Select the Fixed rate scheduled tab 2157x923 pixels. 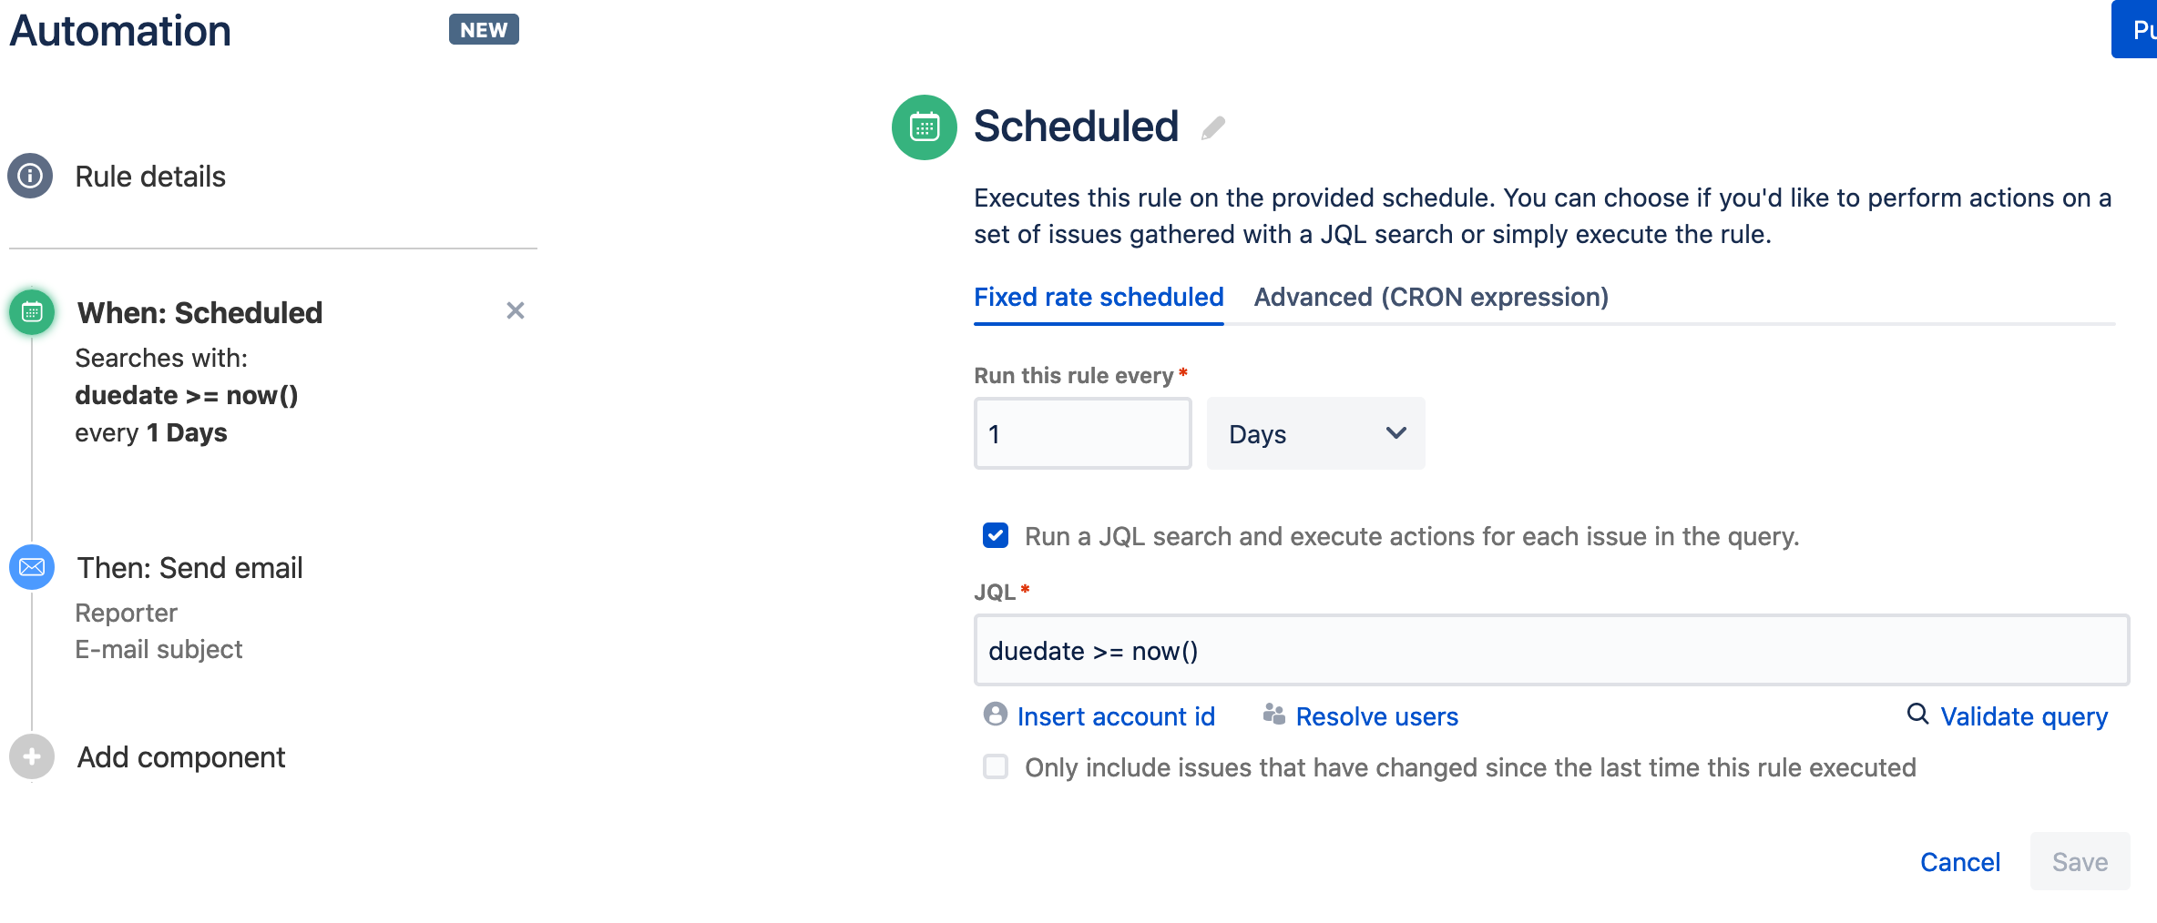(1098, 297)
